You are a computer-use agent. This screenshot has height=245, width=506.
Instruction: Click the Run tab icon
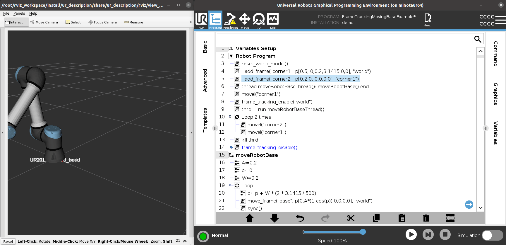tap(202, 21)
